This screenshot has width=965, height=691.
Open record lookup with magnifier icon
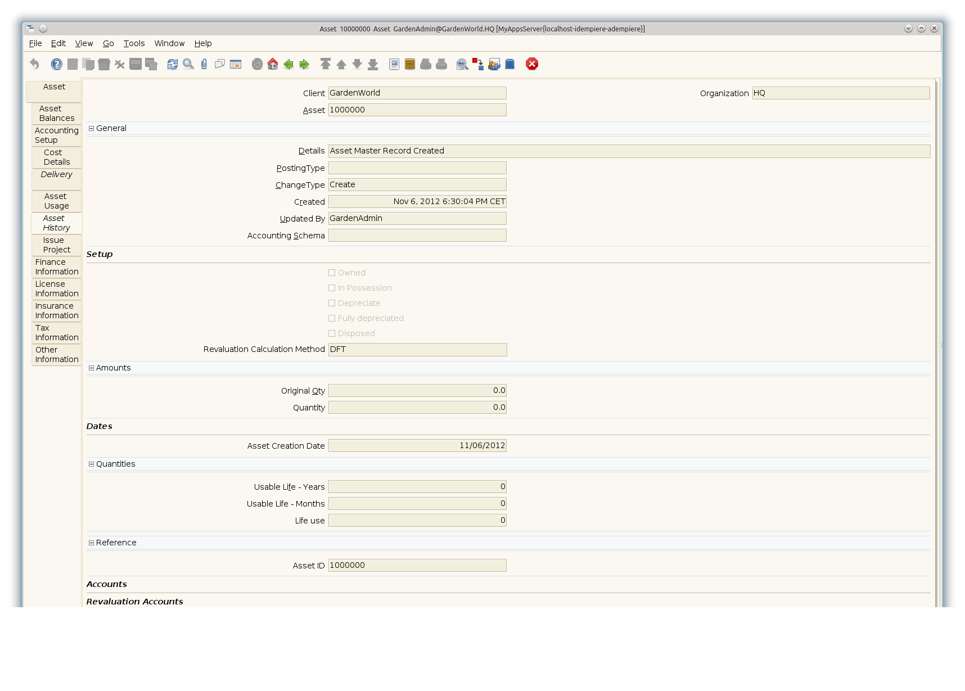[188, 64]
